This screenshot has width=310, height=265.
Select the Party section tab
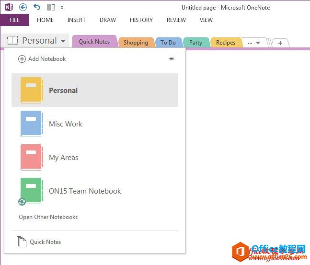tap(196, 43)
